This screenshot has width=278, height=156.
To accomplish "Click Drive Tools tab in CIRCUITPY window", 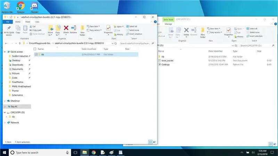I will [x=168, y=20].
